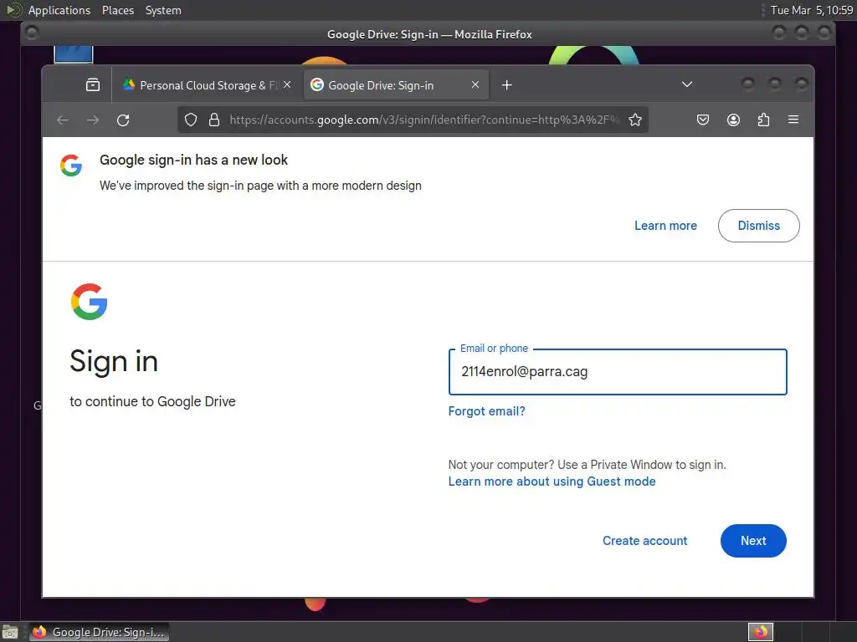Open the Save to Pocket icon

(703, 120)
